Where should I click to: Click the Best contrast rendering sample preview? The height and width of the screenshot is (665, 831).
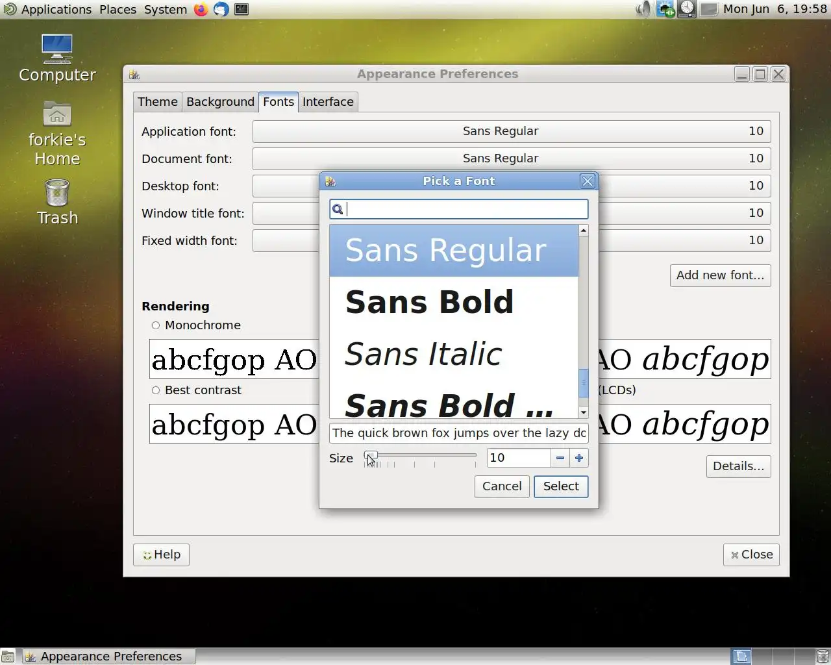(234, 424)
